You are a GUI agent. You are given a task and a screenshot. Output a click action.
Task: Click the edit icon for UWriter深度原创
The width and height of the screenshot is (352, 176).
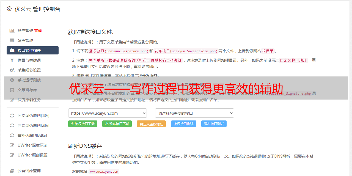(12, 145)
